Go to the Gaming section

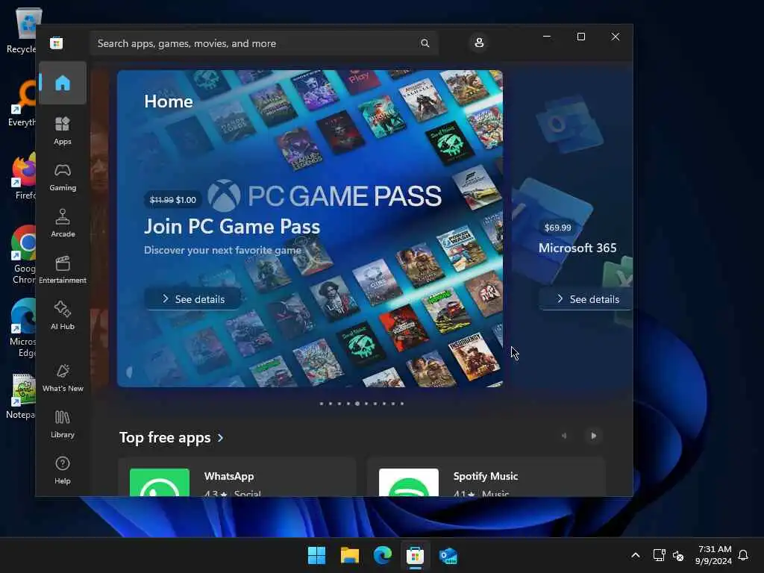[63, 177]
